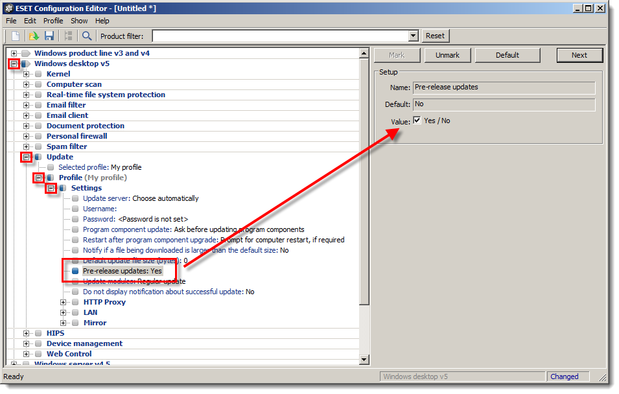Open the File menu
The height and width of the screenshot is (394, 619).
coord(11,21)
